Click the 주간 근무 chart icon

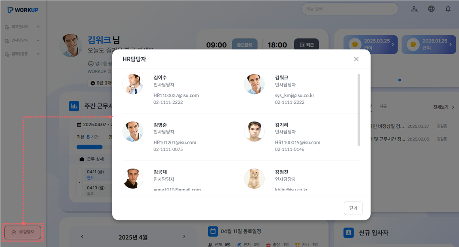tap(74, 106)
